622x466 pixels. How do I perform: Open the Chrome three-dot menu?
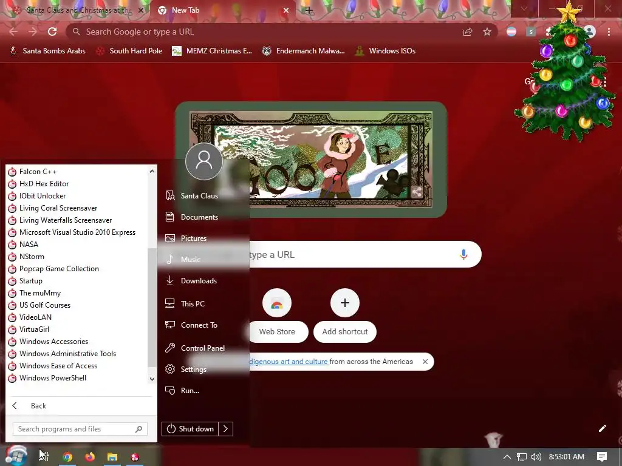click(609, 32)
